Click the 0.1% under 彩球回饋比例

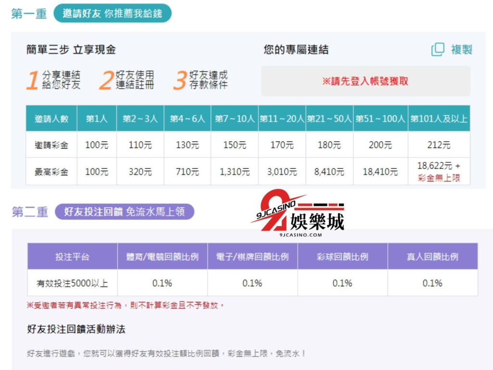(x=341, y=282)
